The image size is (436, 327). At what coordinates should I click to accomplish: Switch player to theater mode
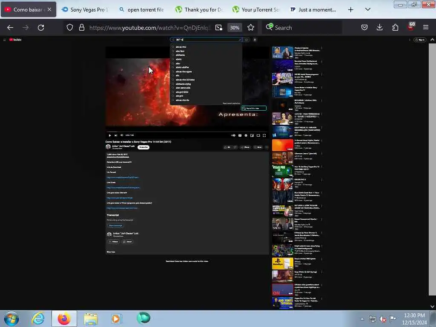[258, 135]
